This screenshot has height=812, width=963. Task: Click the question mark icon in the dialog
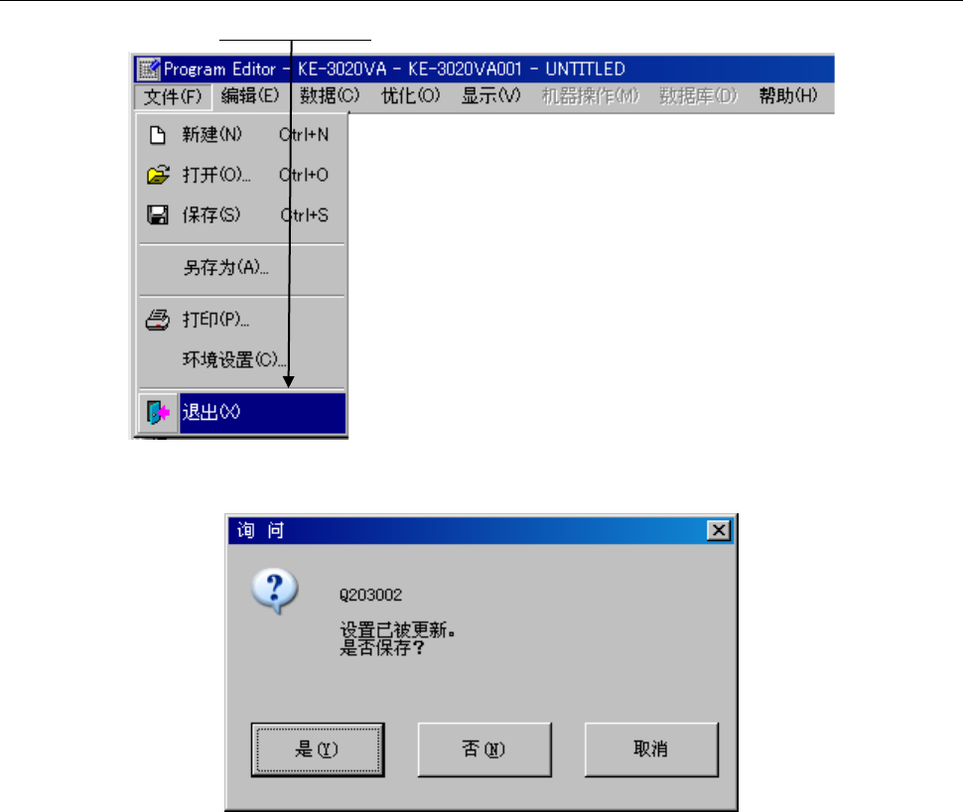tap(275, 591)
